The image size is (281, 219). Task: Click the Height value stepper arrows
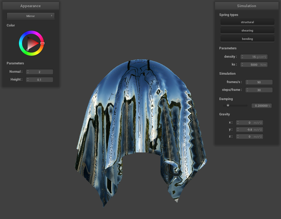(x=28, y=80)
